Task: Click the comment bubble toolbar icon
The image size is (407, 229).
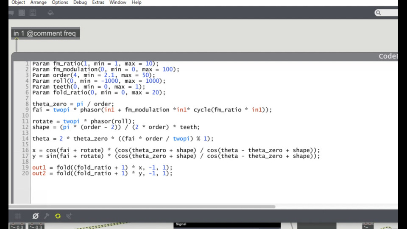Action: [11, 13]
